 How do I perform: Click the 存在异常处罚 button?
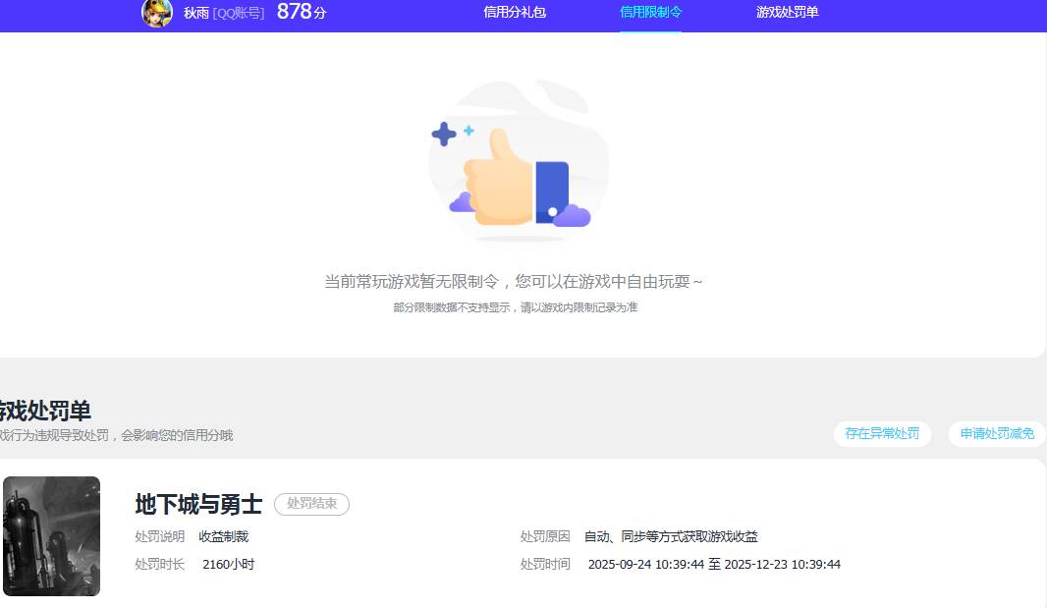click(x=881, y=433)
